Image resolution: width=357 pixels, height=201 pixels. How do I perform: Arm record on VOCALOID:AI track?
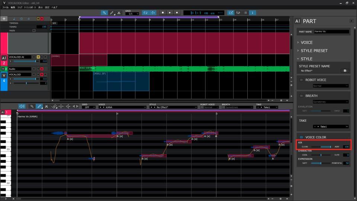[45, 57]
